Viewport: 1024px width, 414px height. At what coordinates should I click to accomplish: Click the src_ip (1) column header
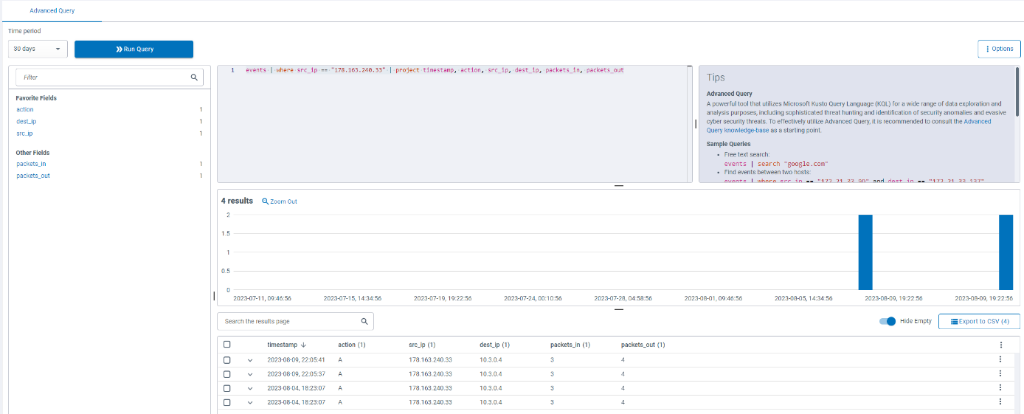tap(422, 345)
